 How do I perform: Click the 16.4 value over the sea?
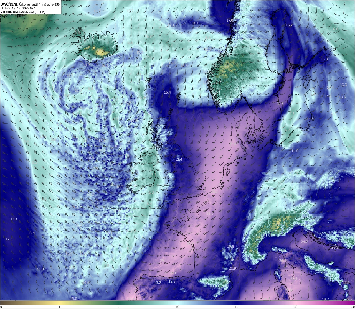pos(167,93)
